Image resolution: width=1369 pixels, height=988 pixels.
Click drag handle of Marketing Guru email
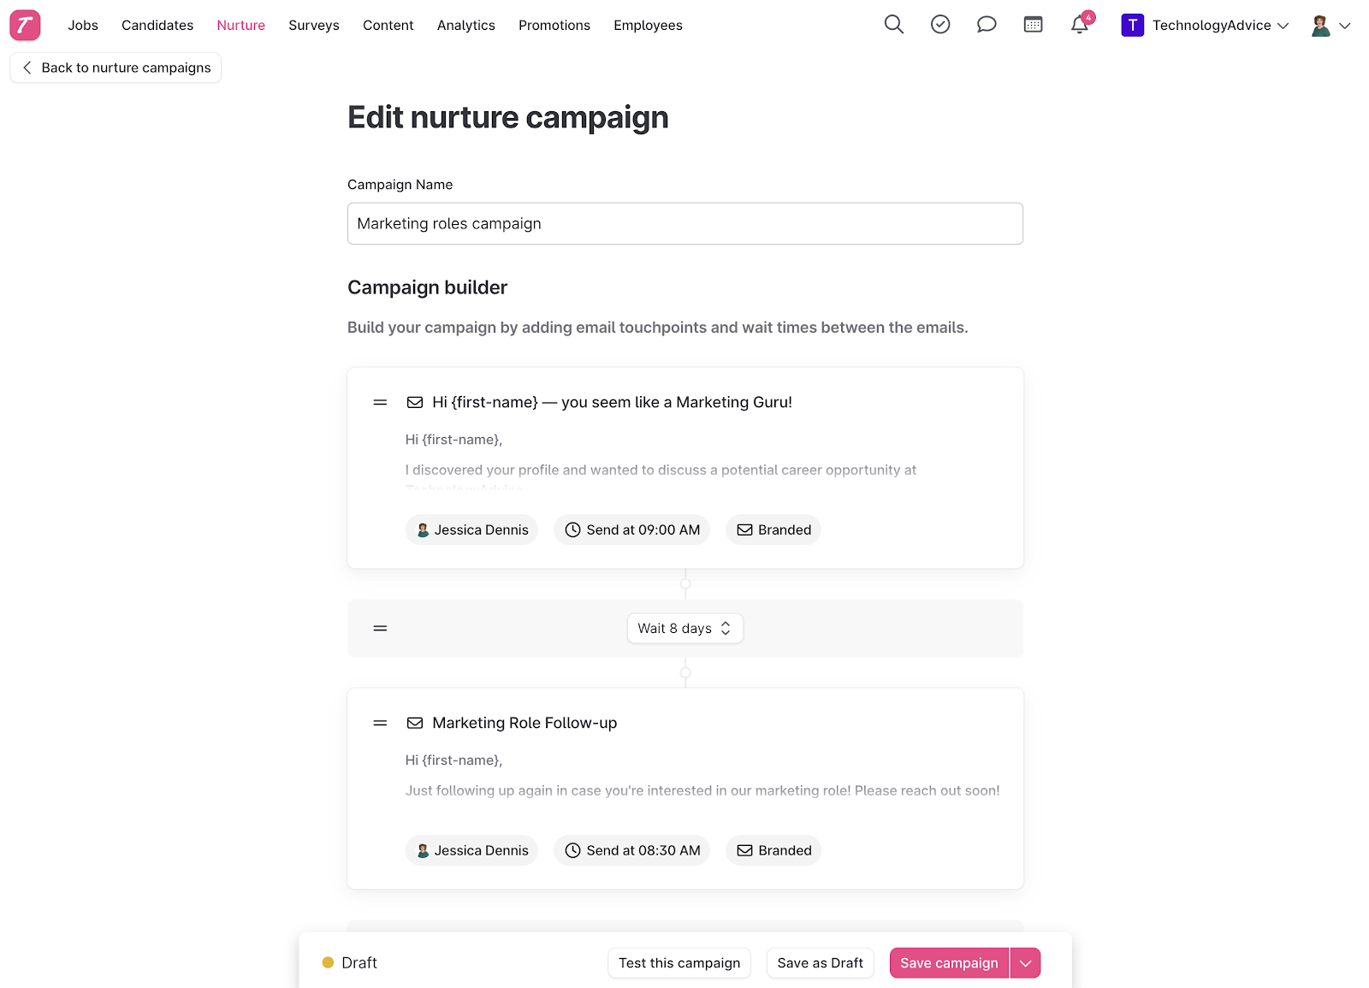coord(380,402)
